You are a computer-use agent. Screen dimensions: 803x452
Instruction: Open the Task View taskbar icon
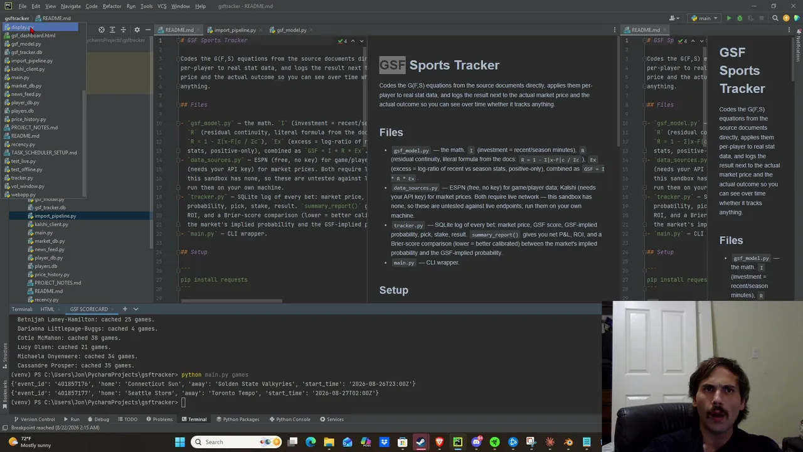pos(292,442)
